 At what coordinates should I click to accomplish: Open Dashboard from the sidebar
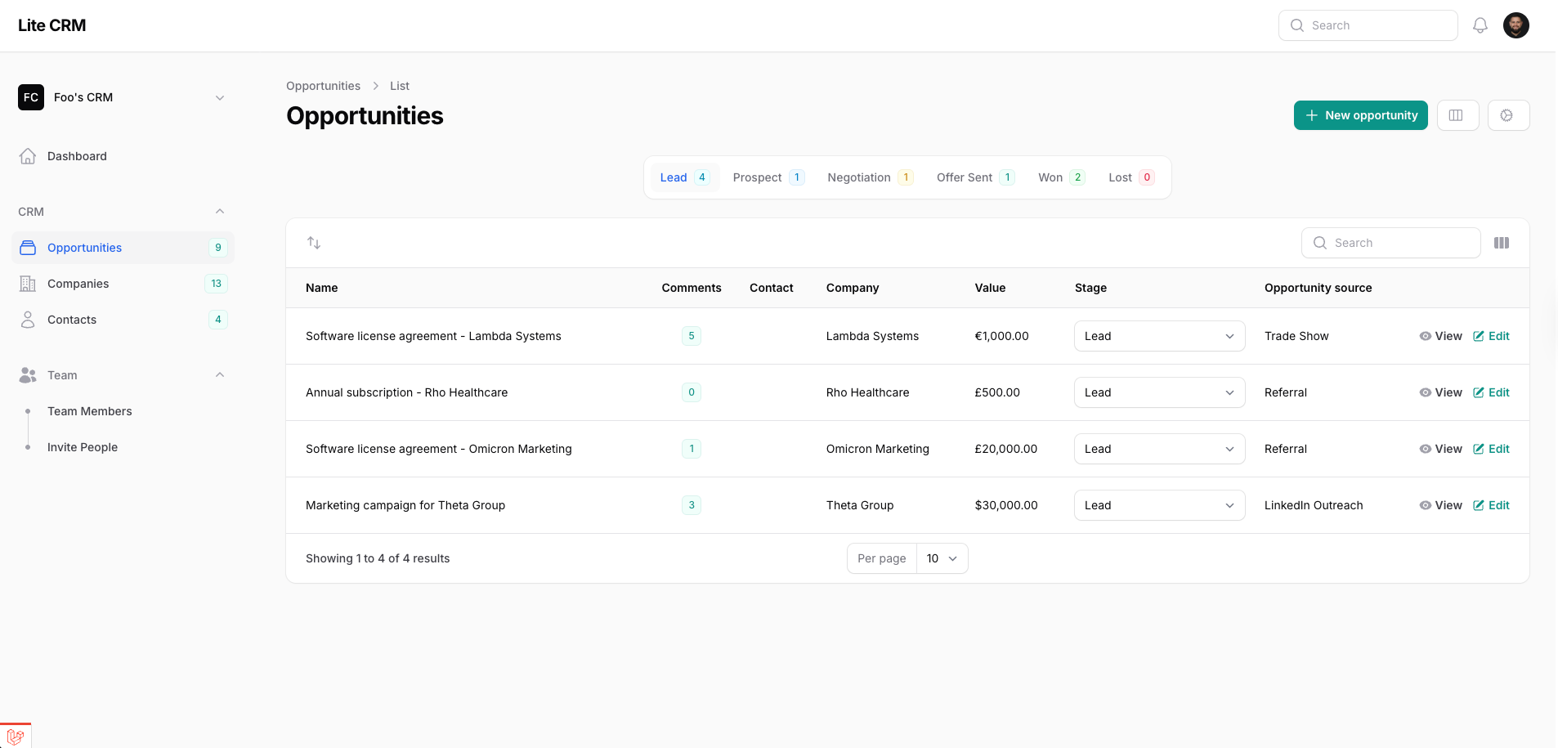pos(77,156)
